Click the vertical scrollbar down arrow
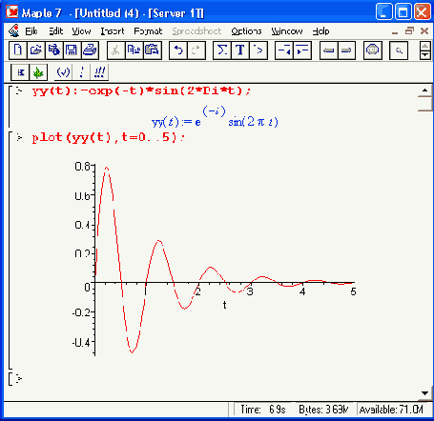Screen dimensions: 434x421 click(x=424, y=393)
